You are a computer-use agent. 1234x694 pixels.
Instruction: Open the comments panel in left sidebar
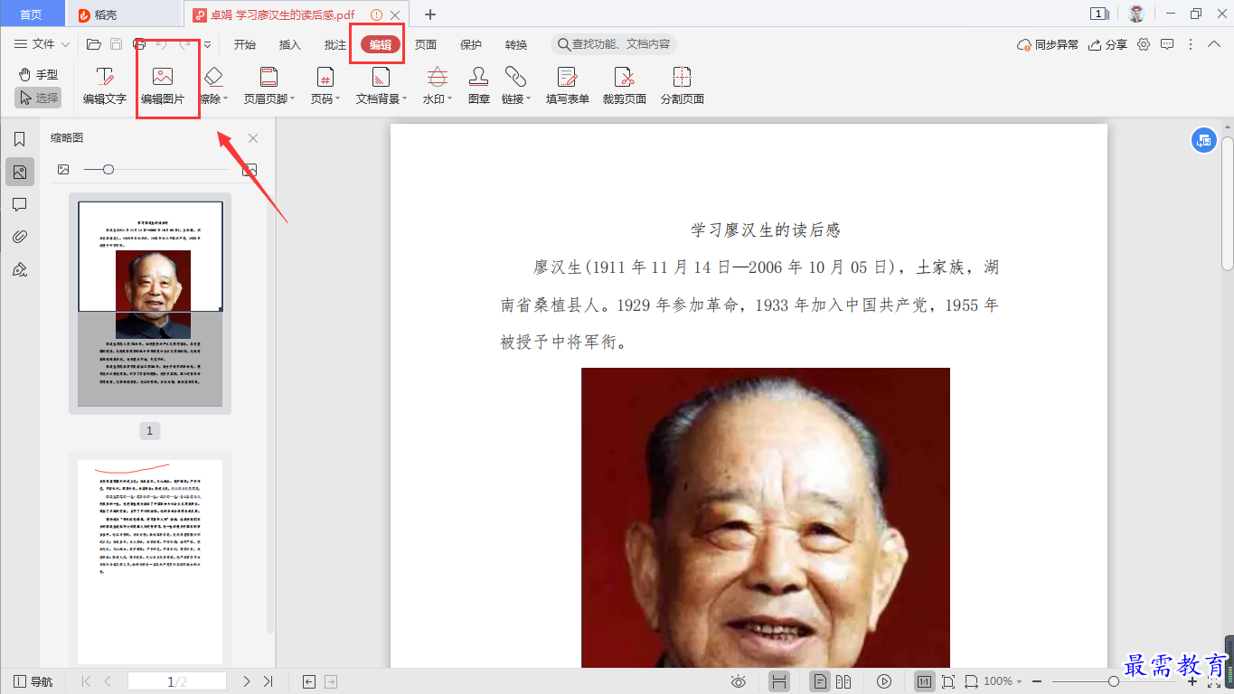tap(19, 205)
